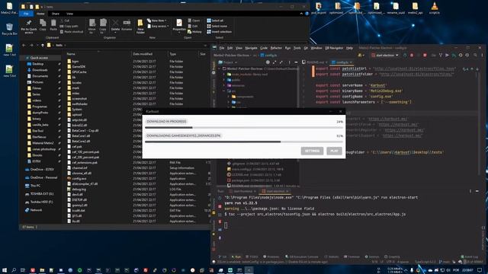Open New item dropdown in Explorer ribbon
Screen dimensions: 488x274
[157, 21]
